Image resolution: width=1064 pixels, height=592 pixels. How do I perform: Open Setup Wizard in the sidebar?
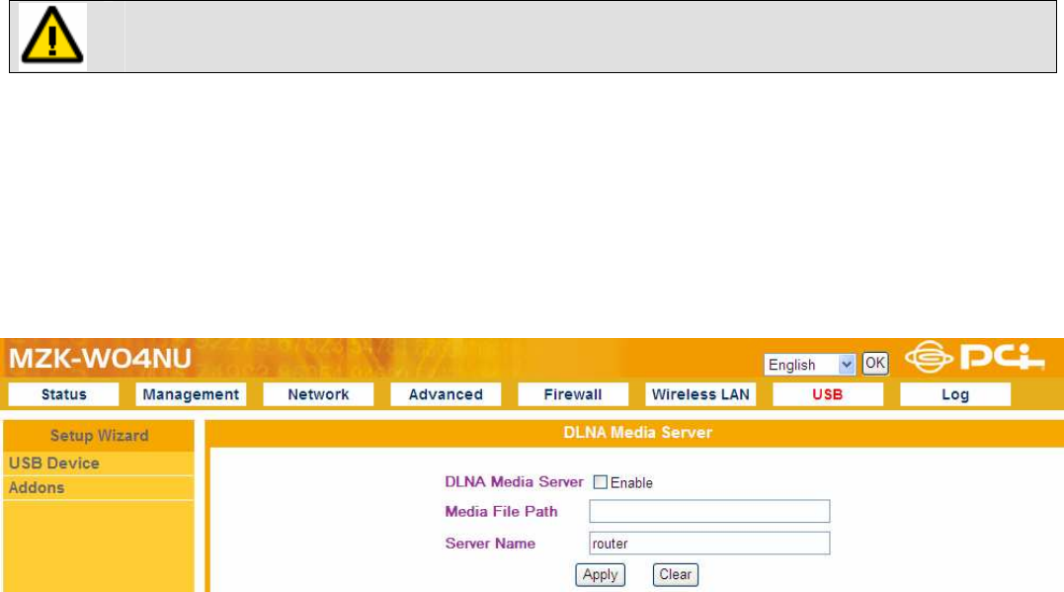click(x=99, y=435)
